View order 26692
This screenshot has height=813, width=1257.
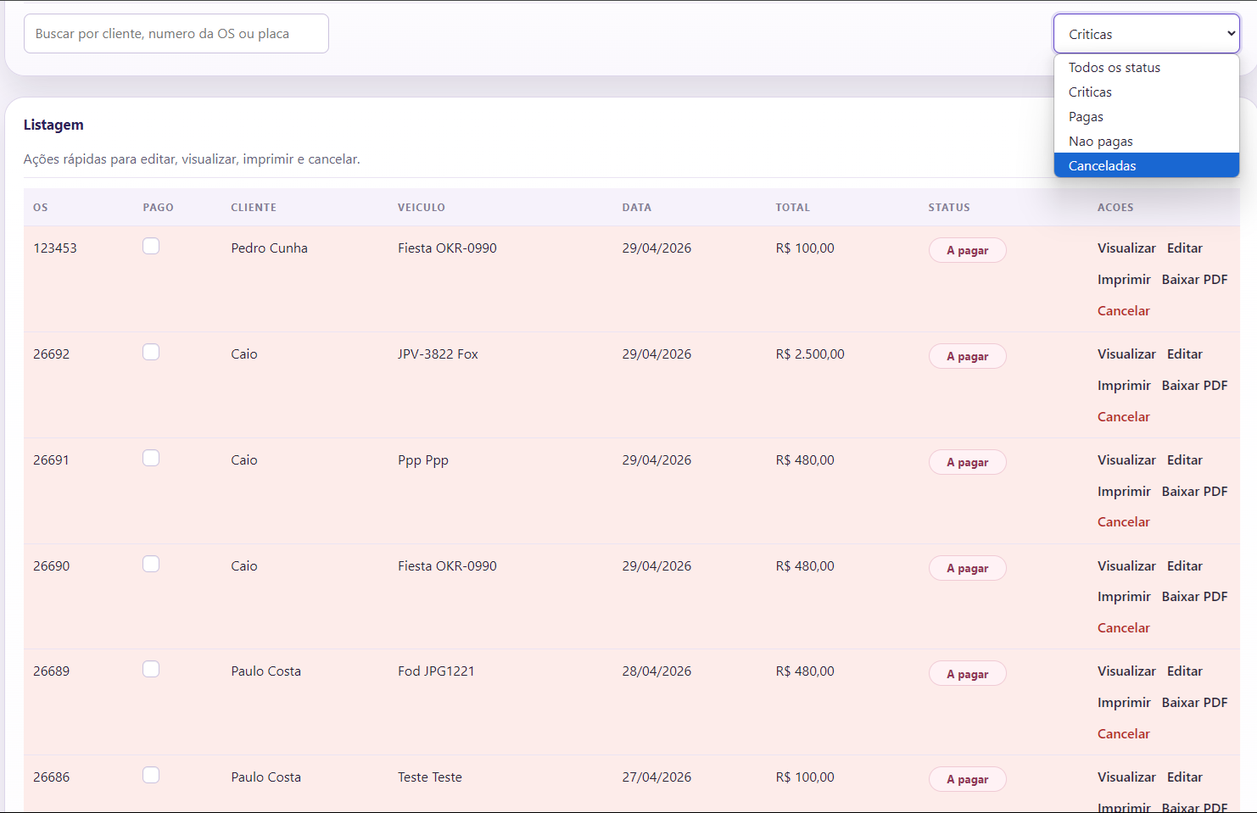1126,354
